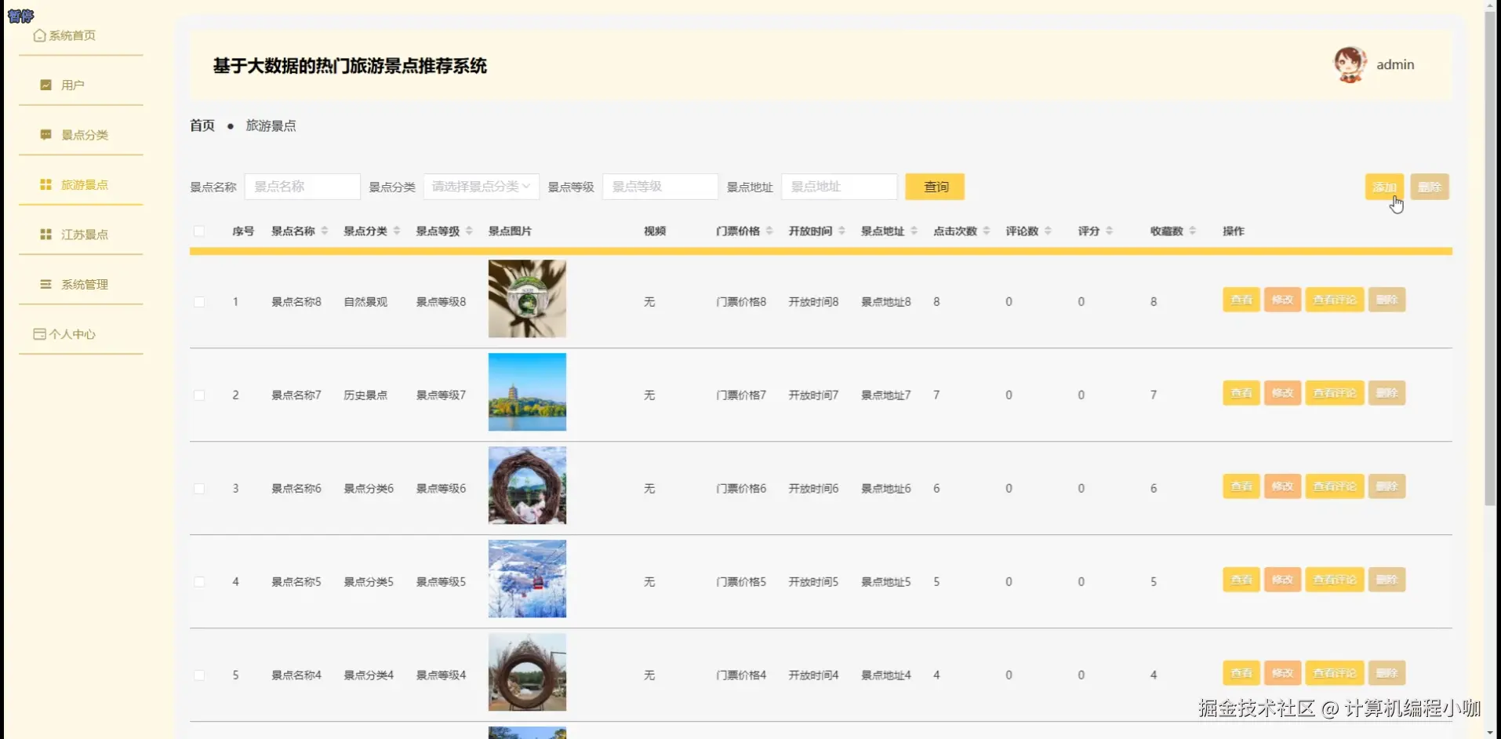Screen dimensions: 1501x739
Task: Toggle the select-all checkbox in table header
Action: point(199,231)
